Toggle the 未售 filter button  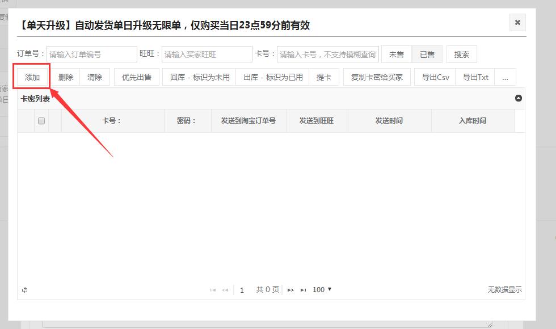pyautogui.click(x=397, y=54)
